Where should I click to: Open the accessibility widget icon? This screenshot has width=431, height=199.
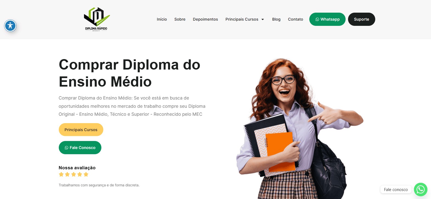[10, 26]
